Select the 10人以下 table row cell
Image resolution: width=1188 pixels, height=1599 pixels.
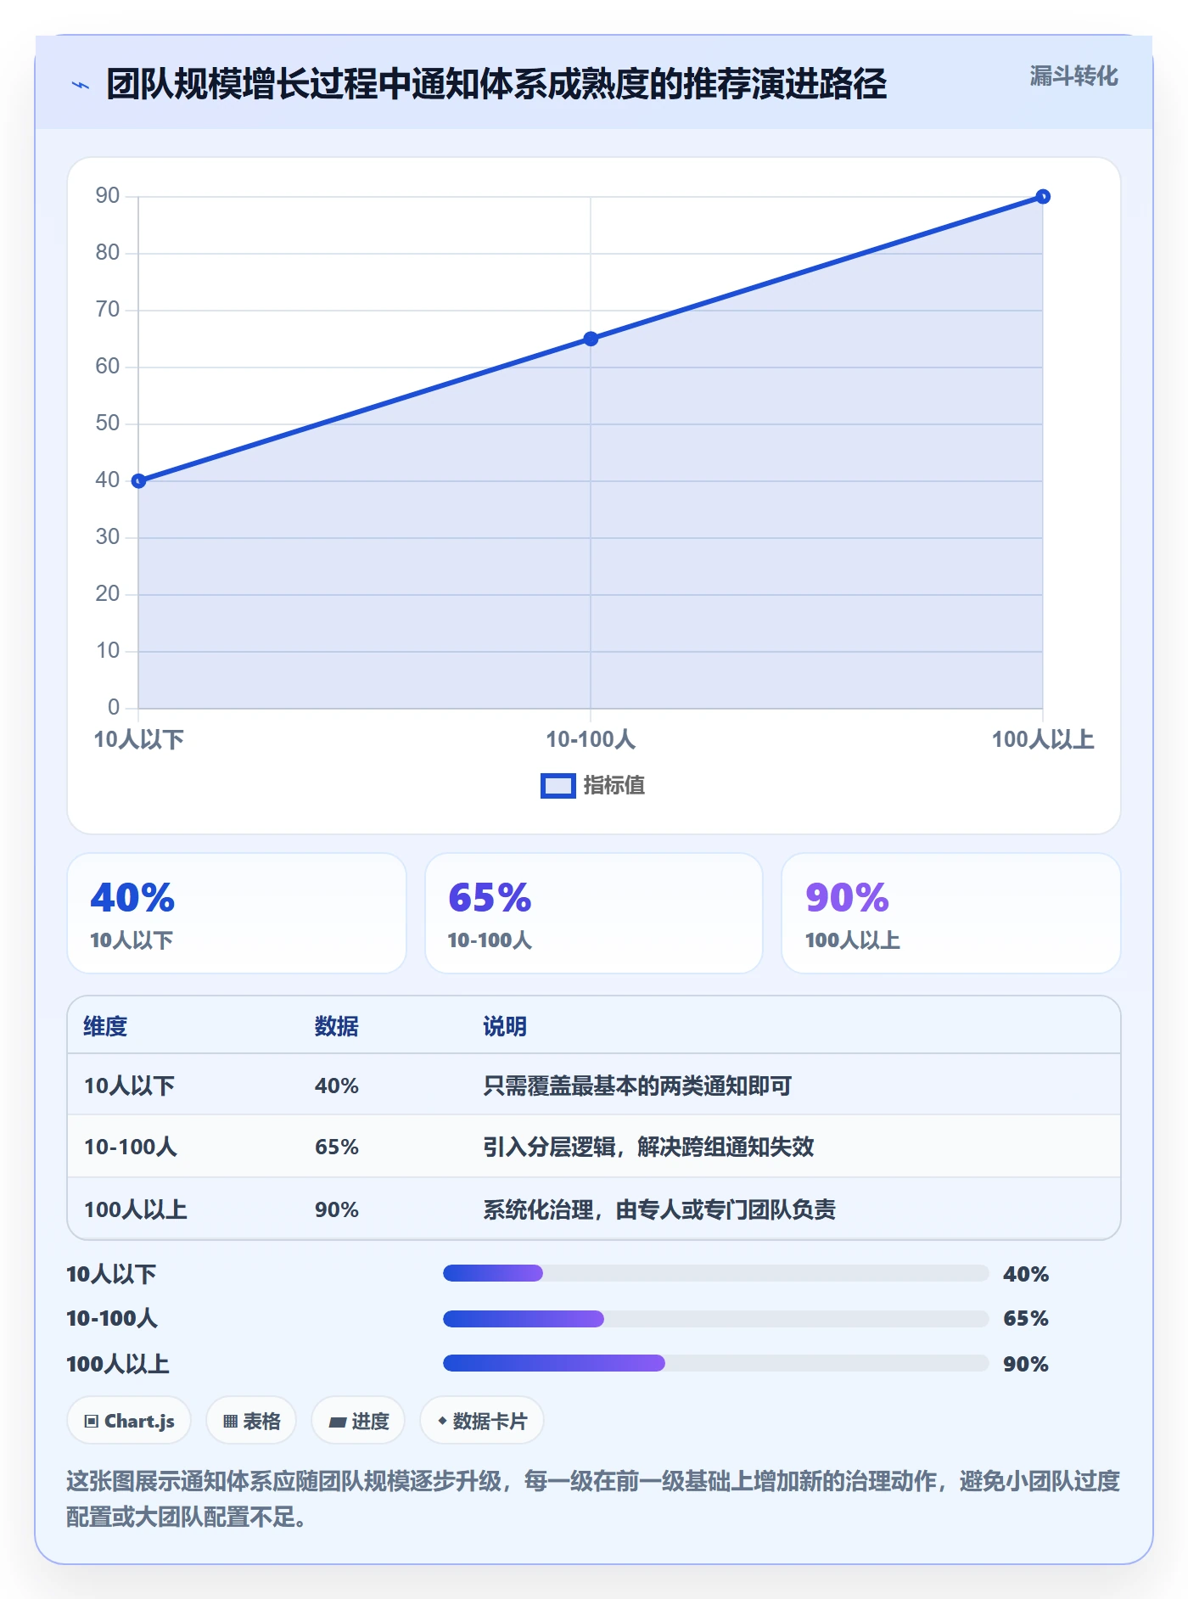click(129, 1086)
